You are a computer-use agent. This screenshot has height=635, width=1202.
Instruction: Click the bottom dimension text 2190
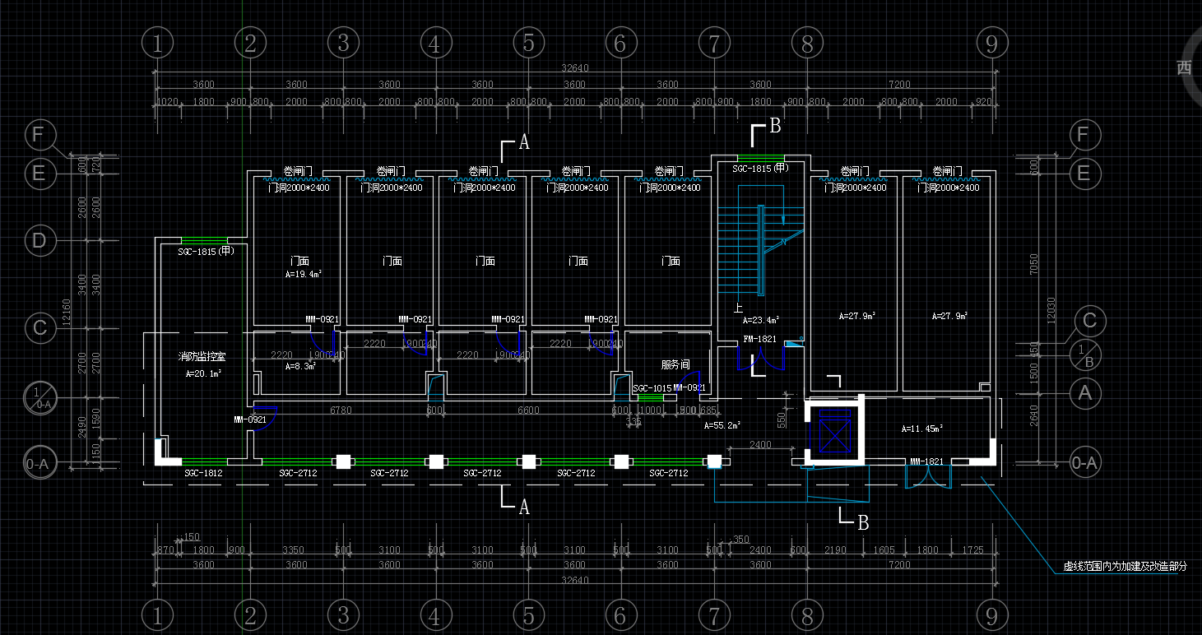click(x=833, y=549)
